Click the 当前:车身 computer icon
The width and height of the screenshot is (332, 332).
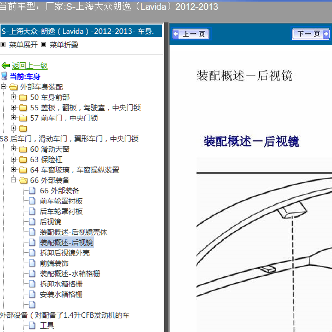pyautogui.click(x=4, y=76)
